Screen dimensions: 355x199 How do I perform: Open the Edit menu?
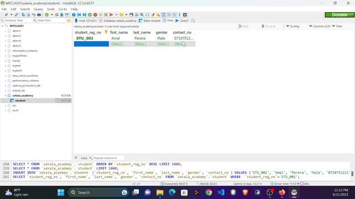point(13,9)
